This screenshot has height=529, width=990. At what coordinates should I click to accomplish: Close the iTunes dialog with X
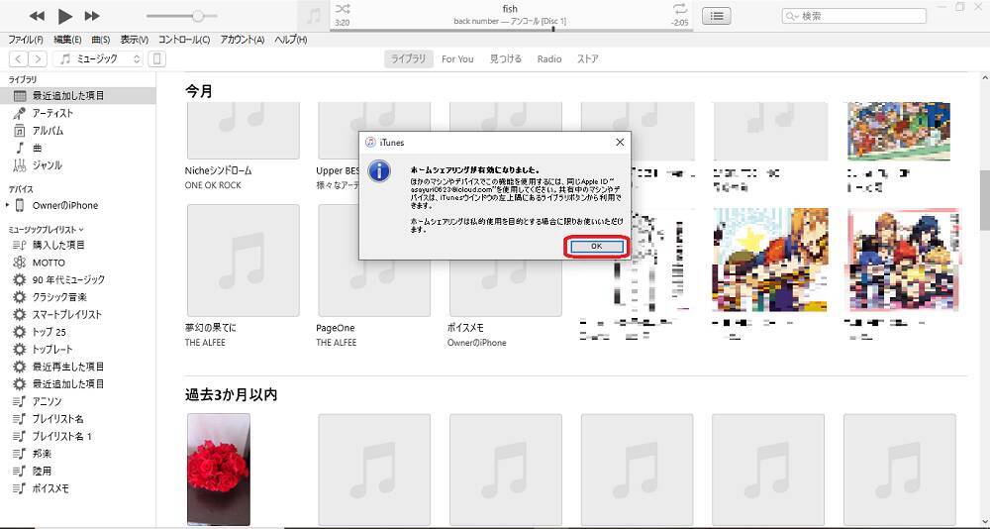pos(620,143)
